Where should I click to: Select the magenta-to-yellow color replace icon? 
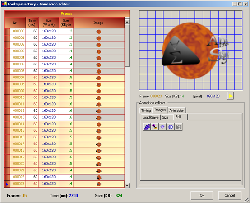155,127
